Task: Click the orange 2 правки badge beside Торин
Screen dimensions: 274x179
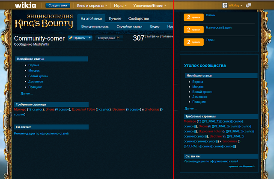Action: click(x=194, y=42)
